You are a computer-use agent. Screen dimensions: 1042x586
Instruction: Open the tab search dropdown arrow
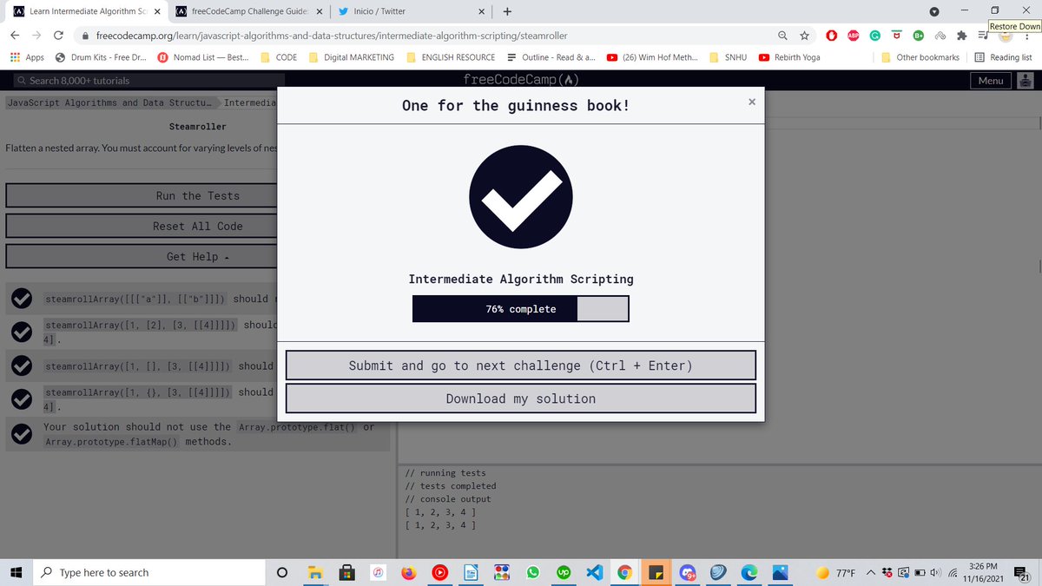[934, 11]
